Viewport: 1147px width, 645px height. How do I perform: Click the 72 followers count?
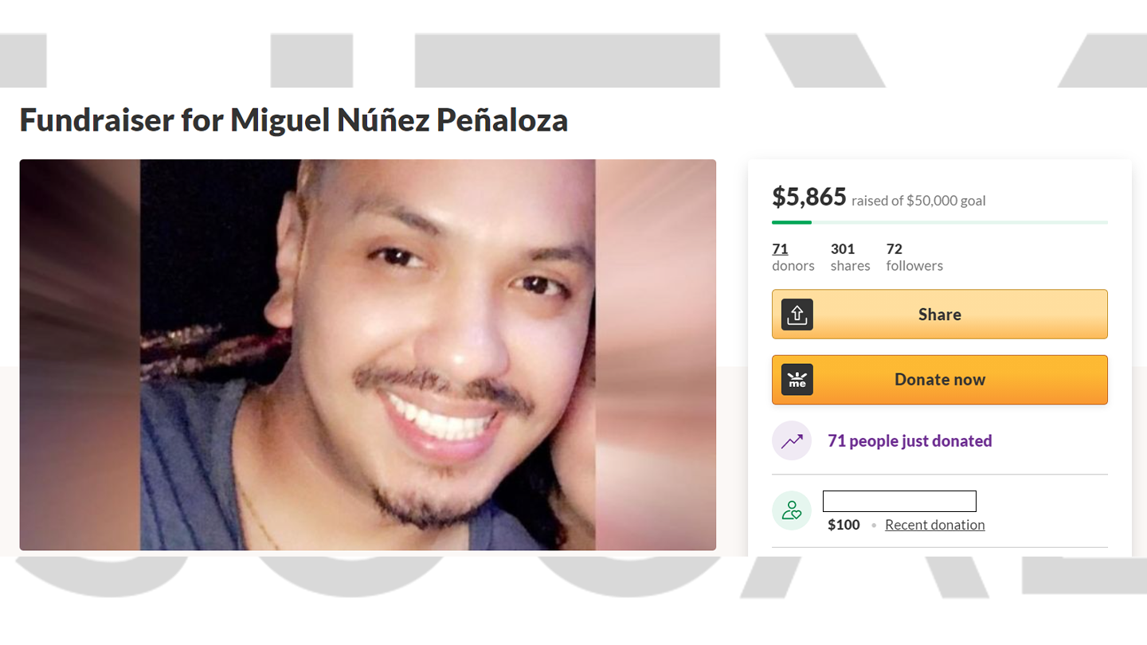895,249
